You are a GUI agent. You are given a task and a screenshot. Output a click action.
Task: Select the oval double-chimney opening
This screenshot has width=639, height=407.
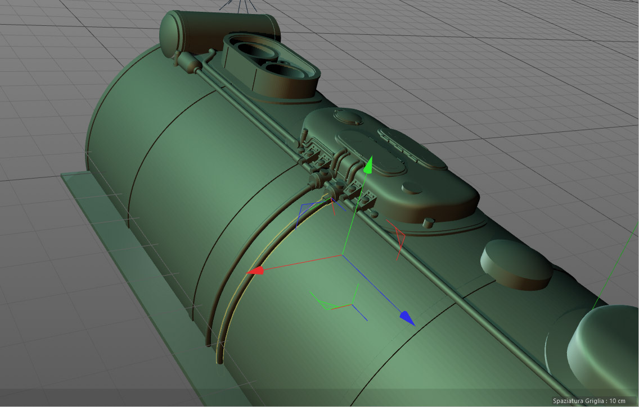pos(271,65)
